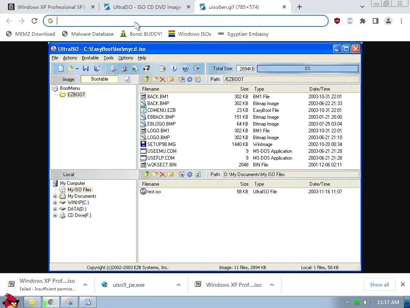Viewport: 410px width, 308px height.
Task: Click the Add files icon in main toolbar
Action: (x=163, y=69)
